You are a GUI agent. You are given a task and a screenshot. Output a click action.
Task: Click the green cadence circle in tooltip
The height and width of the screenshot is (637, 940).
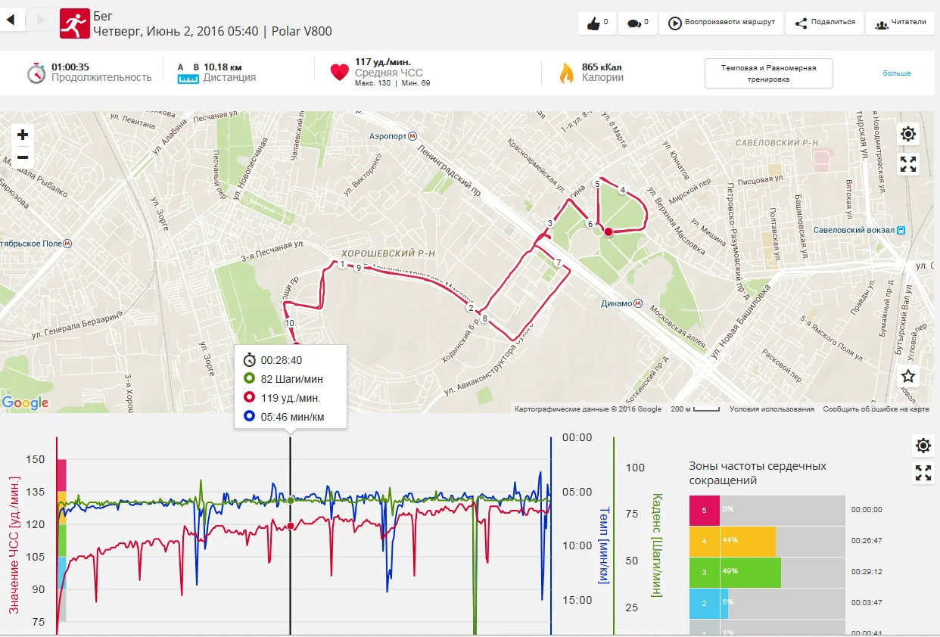point(249,378)
